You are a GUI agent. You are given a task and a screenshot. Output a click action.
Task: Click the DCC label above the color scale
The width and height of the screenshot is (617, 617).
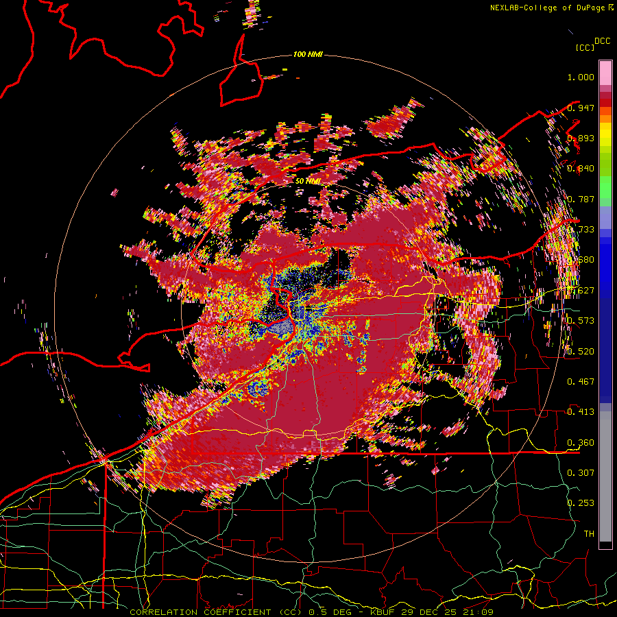click(602, 41)
